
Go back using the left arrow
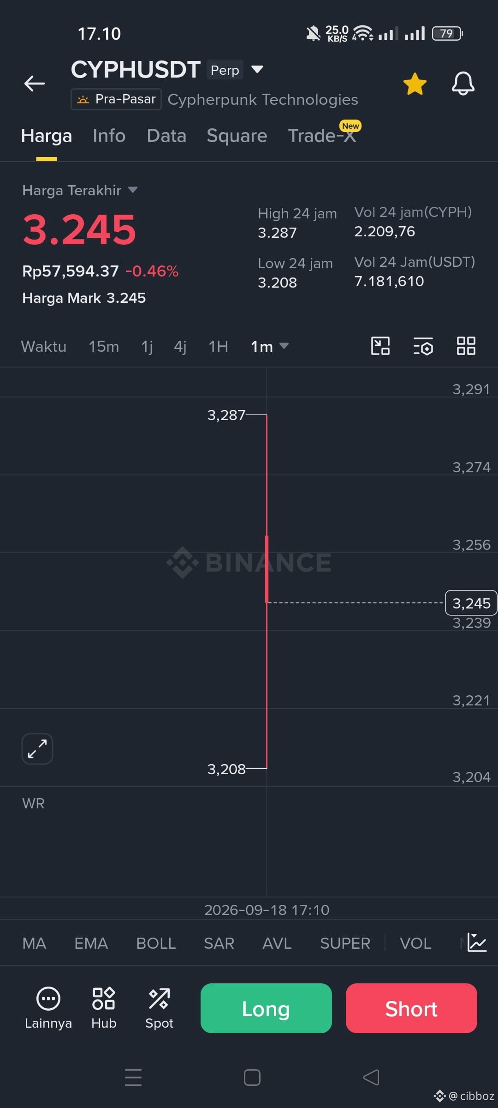tap(35, 84)
